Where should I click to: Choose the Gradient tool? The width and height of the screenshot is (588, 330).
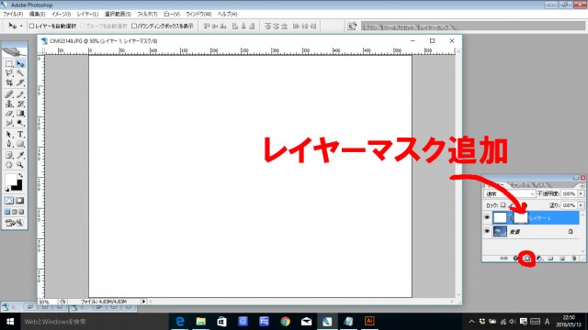(20, 114)
